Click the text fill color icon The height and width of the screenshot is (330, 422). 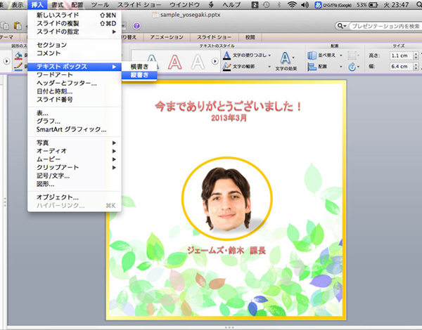[x=227, y=55]
